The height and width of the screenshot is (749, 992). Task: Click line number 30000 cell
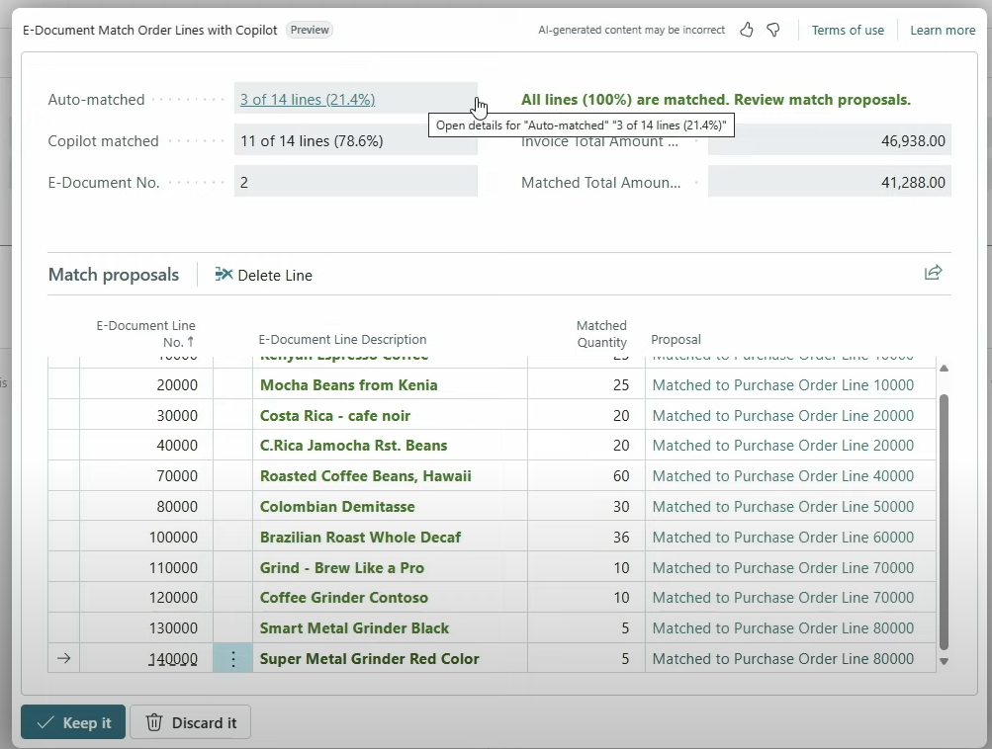pos(146,416)
